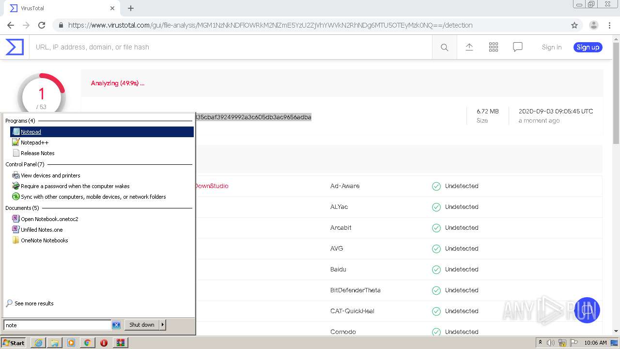620x349 pixels.
Task: Open Windows Media Player from taskbar
Action: tap(71, 343)
